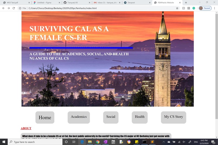Open the Adobe Acrobat extension icon

(189, 8)
